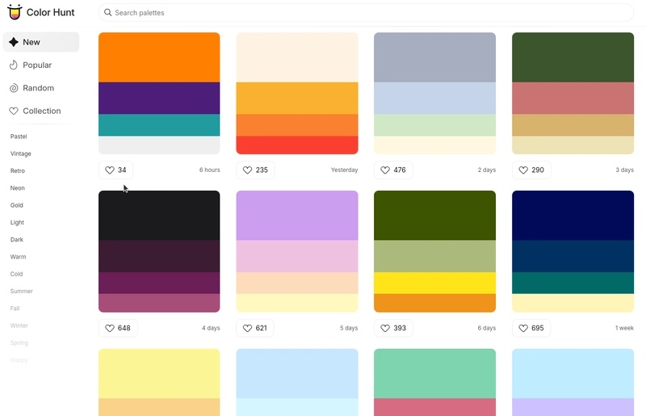Like the olive palette with 290 likes
Screen dimensions: 646x416
(531, 170)
